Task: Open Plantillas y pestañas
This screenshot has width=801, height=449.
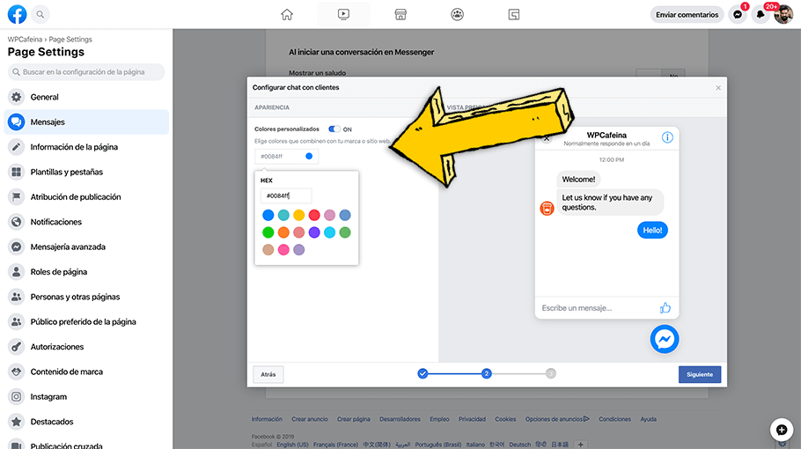Action: [x=86, y=173]
